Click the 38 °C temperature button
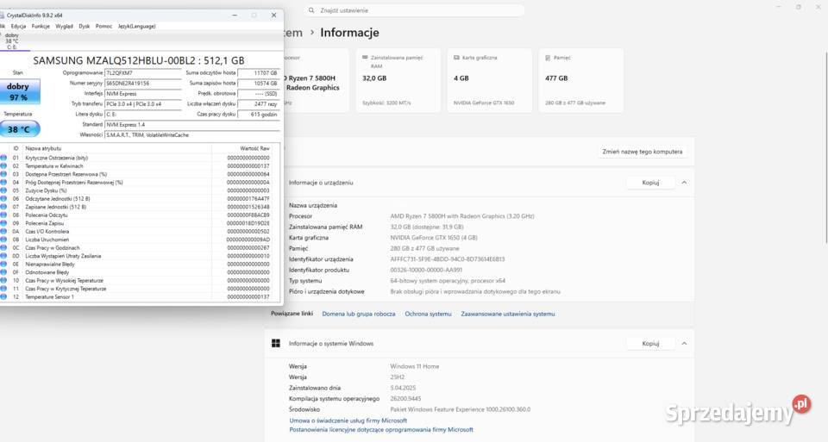 (x=20, y=128)
